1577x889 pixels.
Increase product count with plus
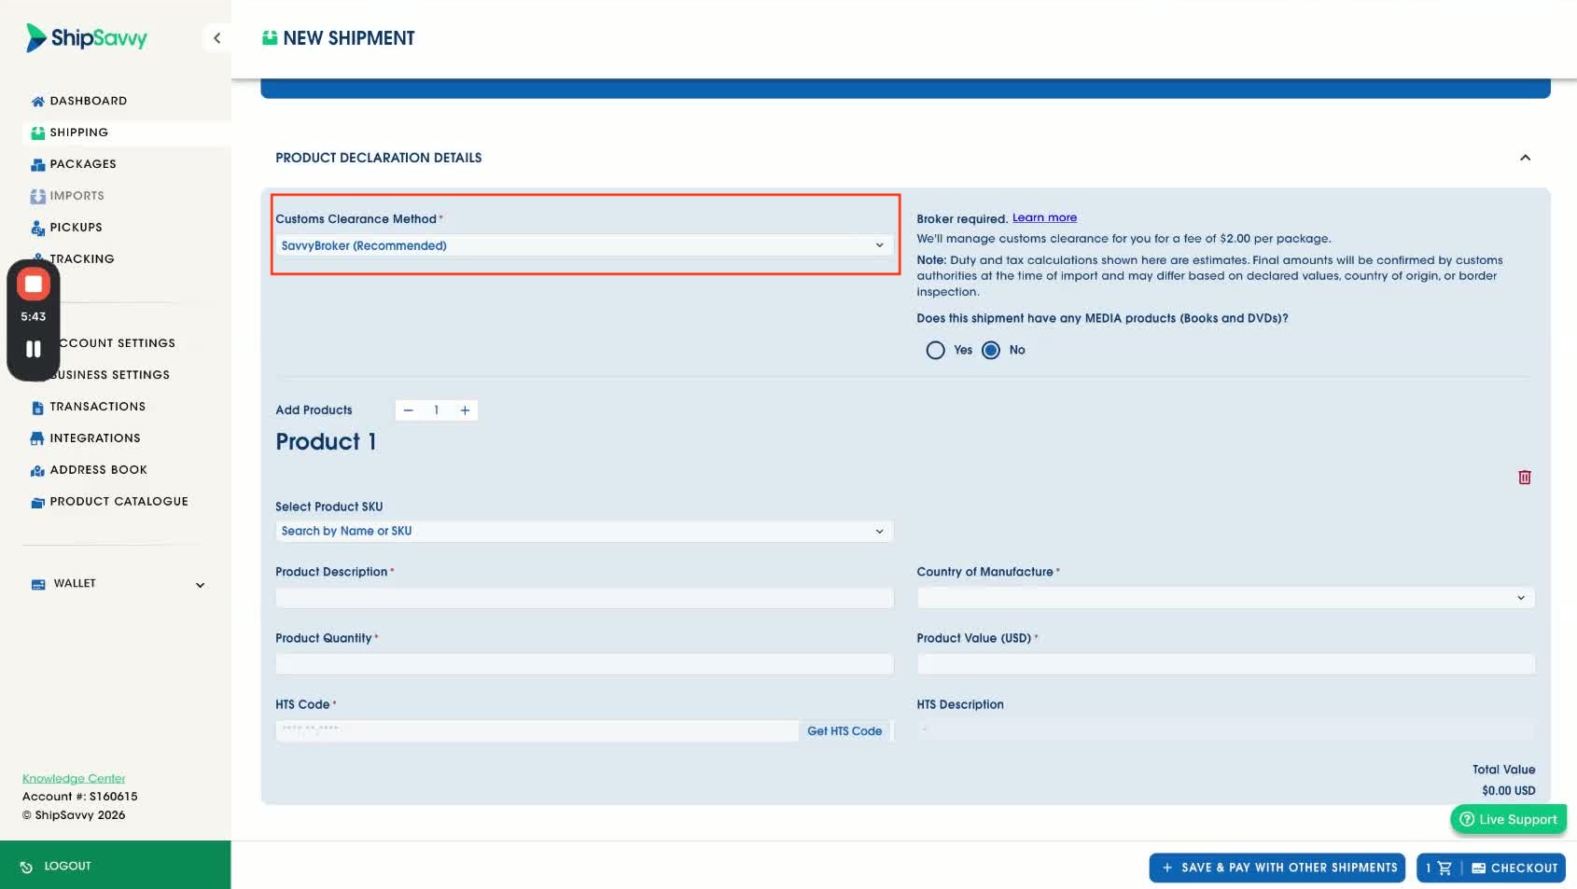(x=465, y=410)
